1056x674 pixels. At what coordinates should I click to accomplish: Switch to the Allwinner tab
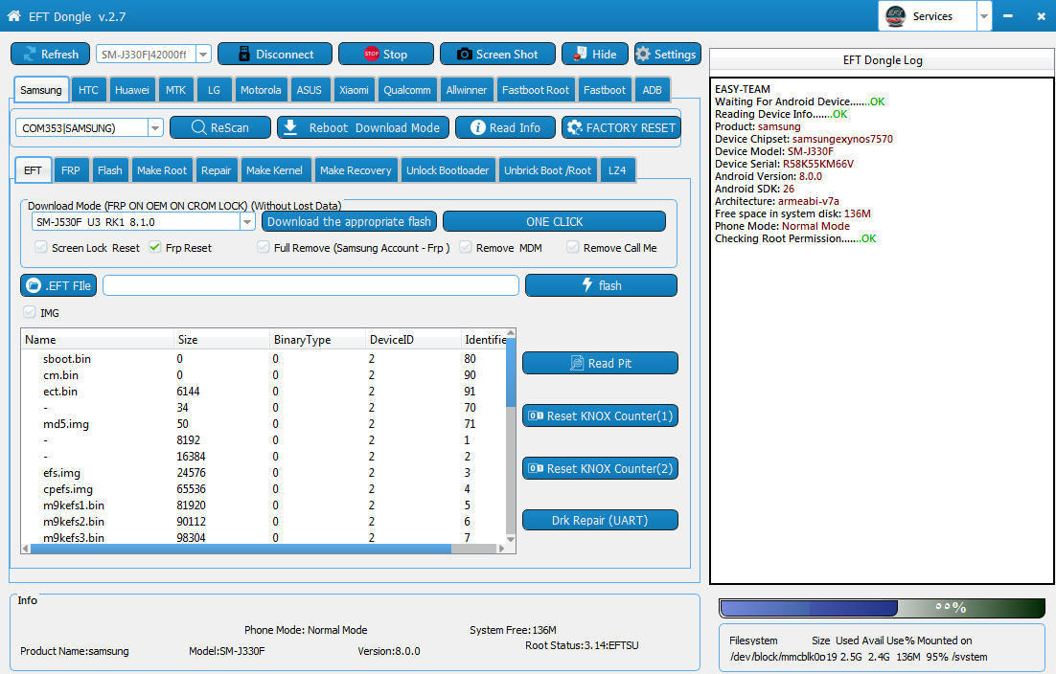466,89
